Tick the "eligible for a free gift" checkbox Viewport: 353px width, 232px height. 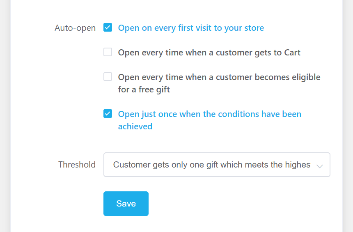pyautogui.click(x=108, y=77)
